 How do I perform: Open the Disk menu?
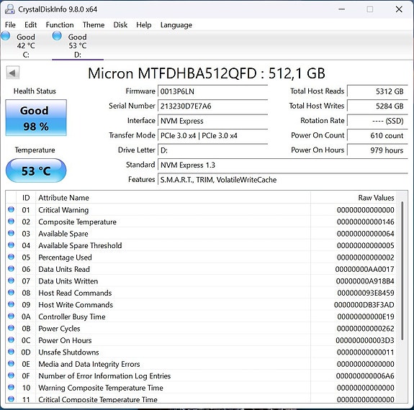coord(120,24)
